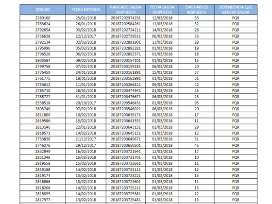Select the FECHA ENTRADA header cell
Screen dimensions: 272x204
[86, 10]
